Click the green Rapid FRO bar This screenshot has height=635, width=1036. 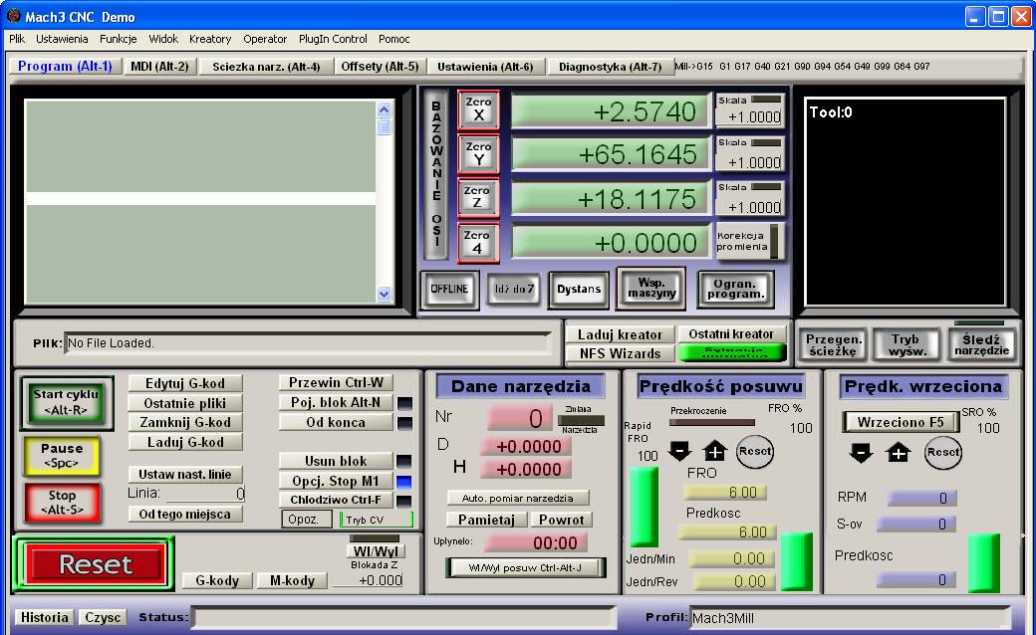coord(644,507)
